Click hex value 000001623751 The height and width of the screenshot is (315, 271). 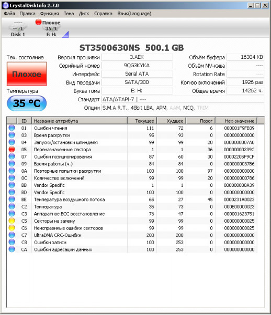click(239, 214)
